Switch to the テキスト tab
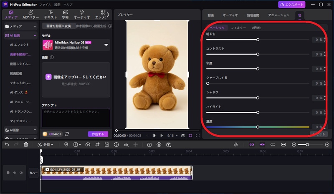The image size is (334, 194). point(51,15)
